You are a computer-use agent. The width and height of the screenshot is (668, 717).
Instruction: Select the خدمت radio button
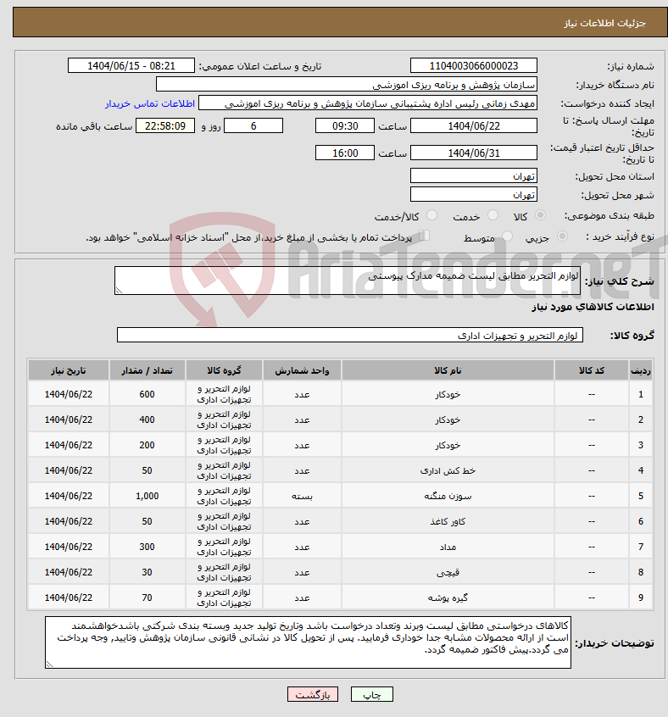[x=493, y=215]
